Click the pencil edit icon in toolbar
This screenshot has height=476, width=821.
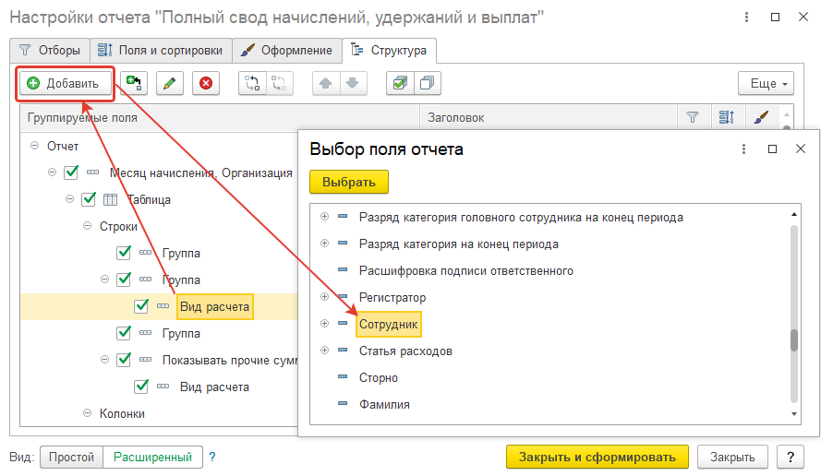click(169, 83)
